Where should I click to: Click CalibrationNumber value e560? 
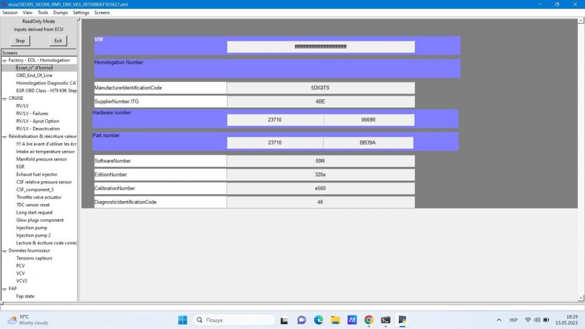point(321,189)
